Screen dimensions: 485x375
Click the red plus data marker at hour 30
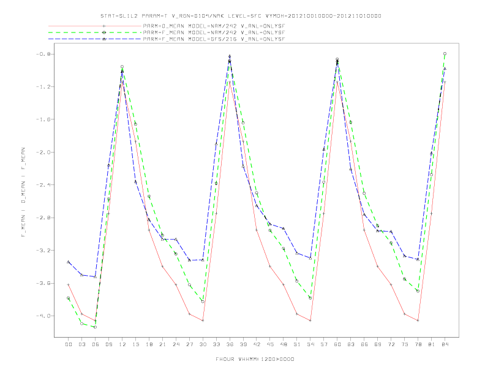pyautogui.click(x=203, y=320)
